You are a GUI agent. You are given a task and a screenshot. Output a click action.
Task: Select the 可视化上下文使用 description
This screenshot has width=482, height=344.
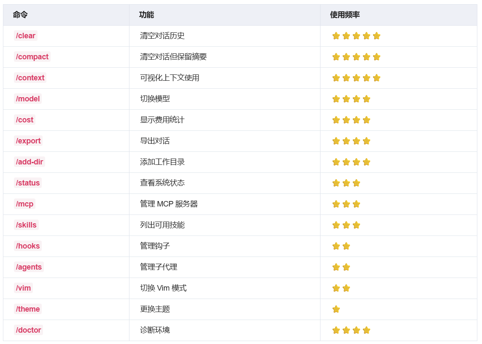(x=170, y=78)
